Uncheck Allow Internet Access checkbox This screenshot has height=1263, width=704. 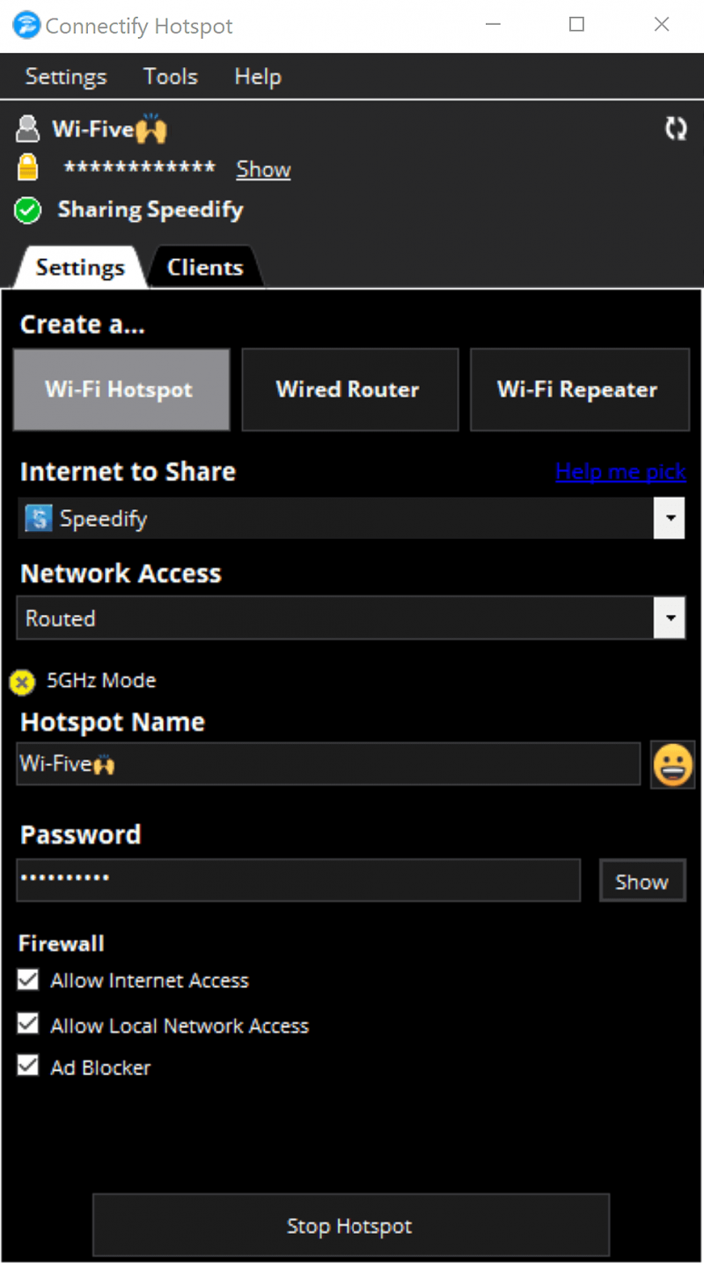tap(28, 979)
